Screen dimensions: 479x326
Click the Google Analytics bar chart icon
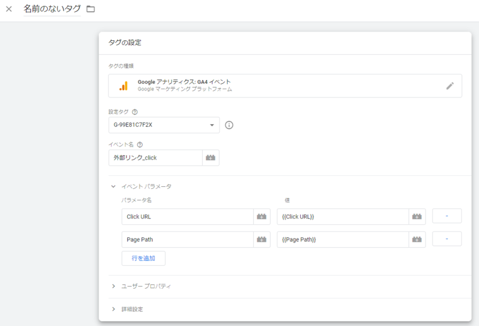(x=123, y=86)
